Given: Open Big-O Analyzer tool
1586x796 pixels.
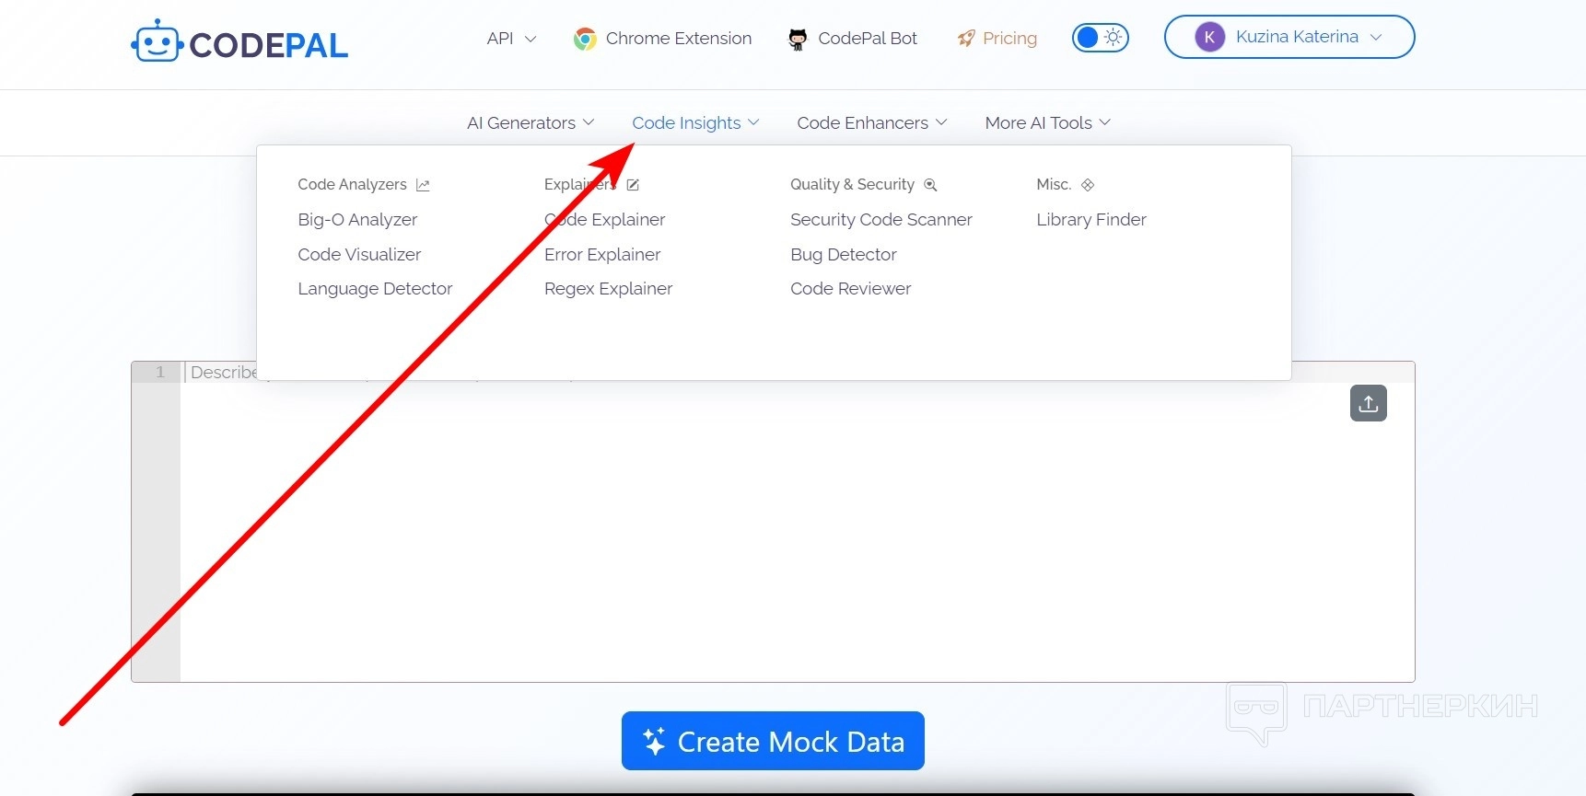Looking at the screenshot, I should (x=357, y=220).
